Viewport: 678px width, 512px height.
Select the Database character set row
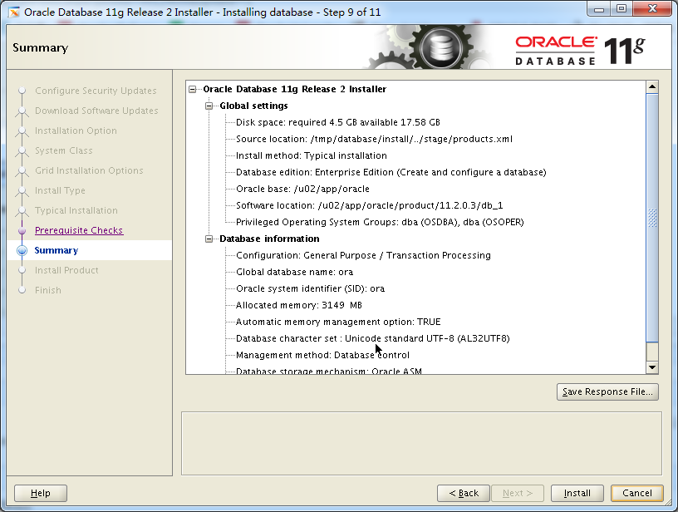point(373,339)
